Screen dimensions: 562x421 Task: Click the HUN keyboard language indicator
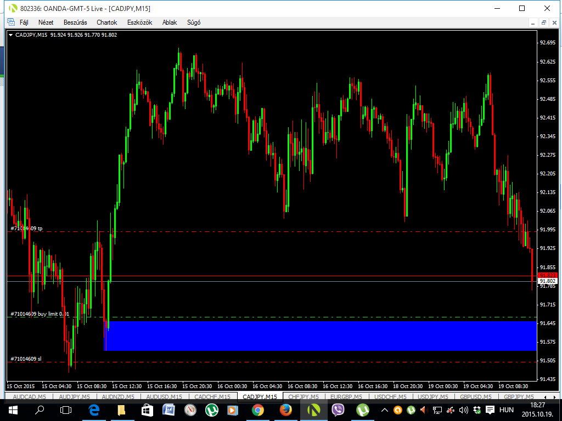(x=506, y=410)
